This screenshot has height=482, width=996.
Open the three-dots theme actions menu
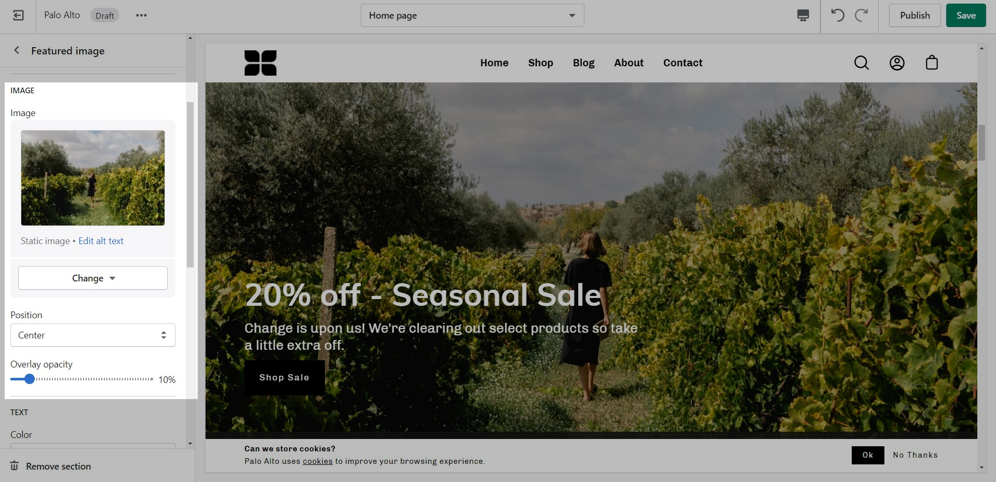click(141, 16)
